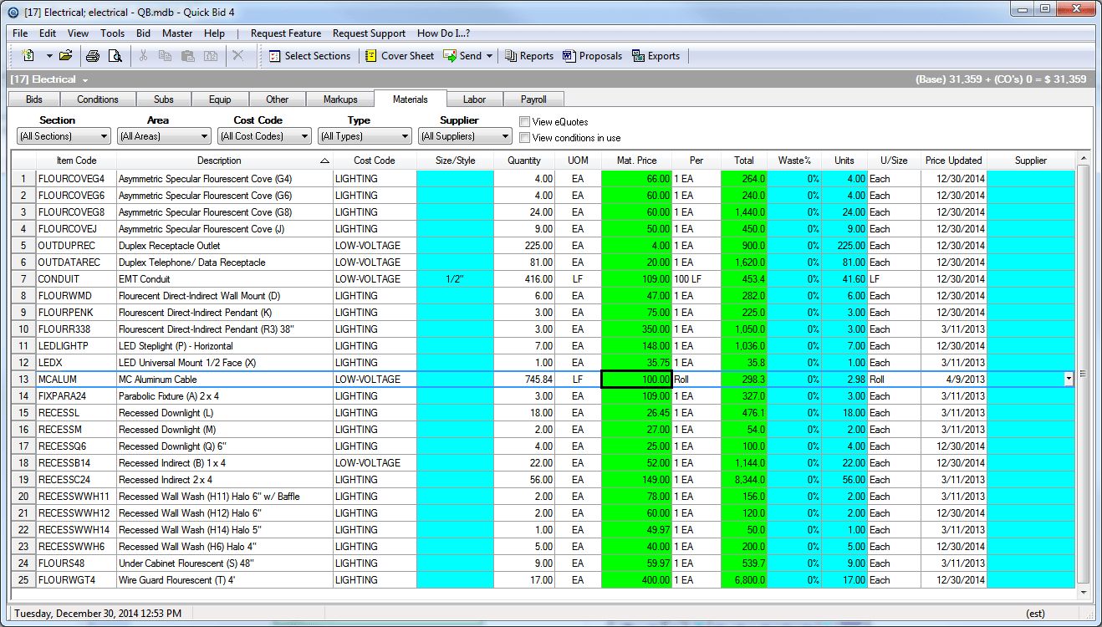Click the Paste clipboard icon
Screen dimensions: 1102x627
coord(188,56)
